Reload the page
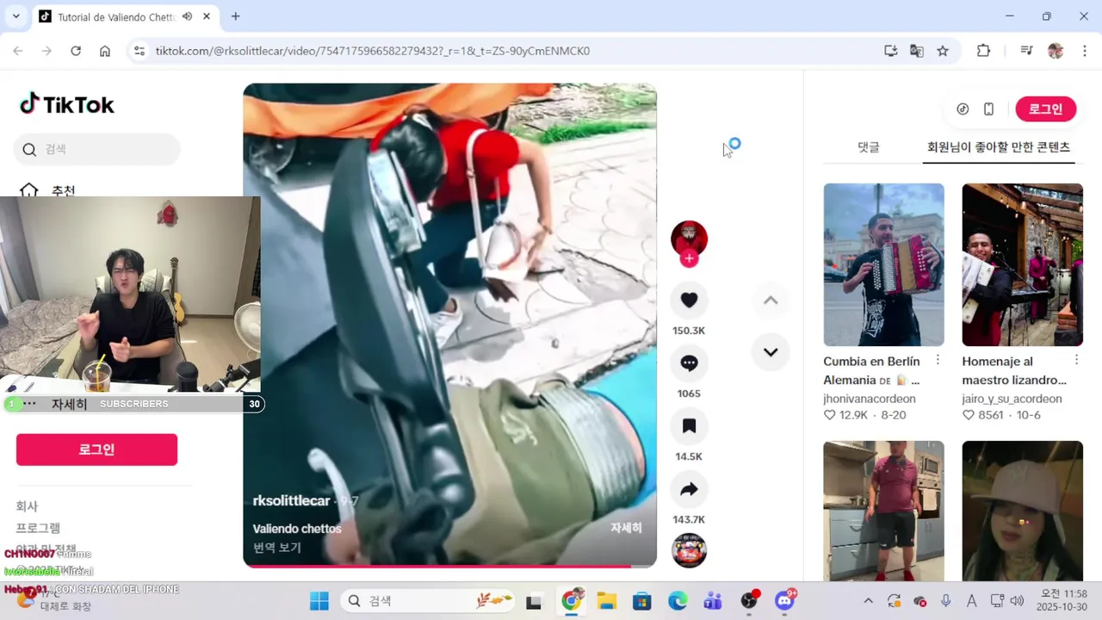Viewport: 1102px width, 620px height. click(x=76, y=51)
